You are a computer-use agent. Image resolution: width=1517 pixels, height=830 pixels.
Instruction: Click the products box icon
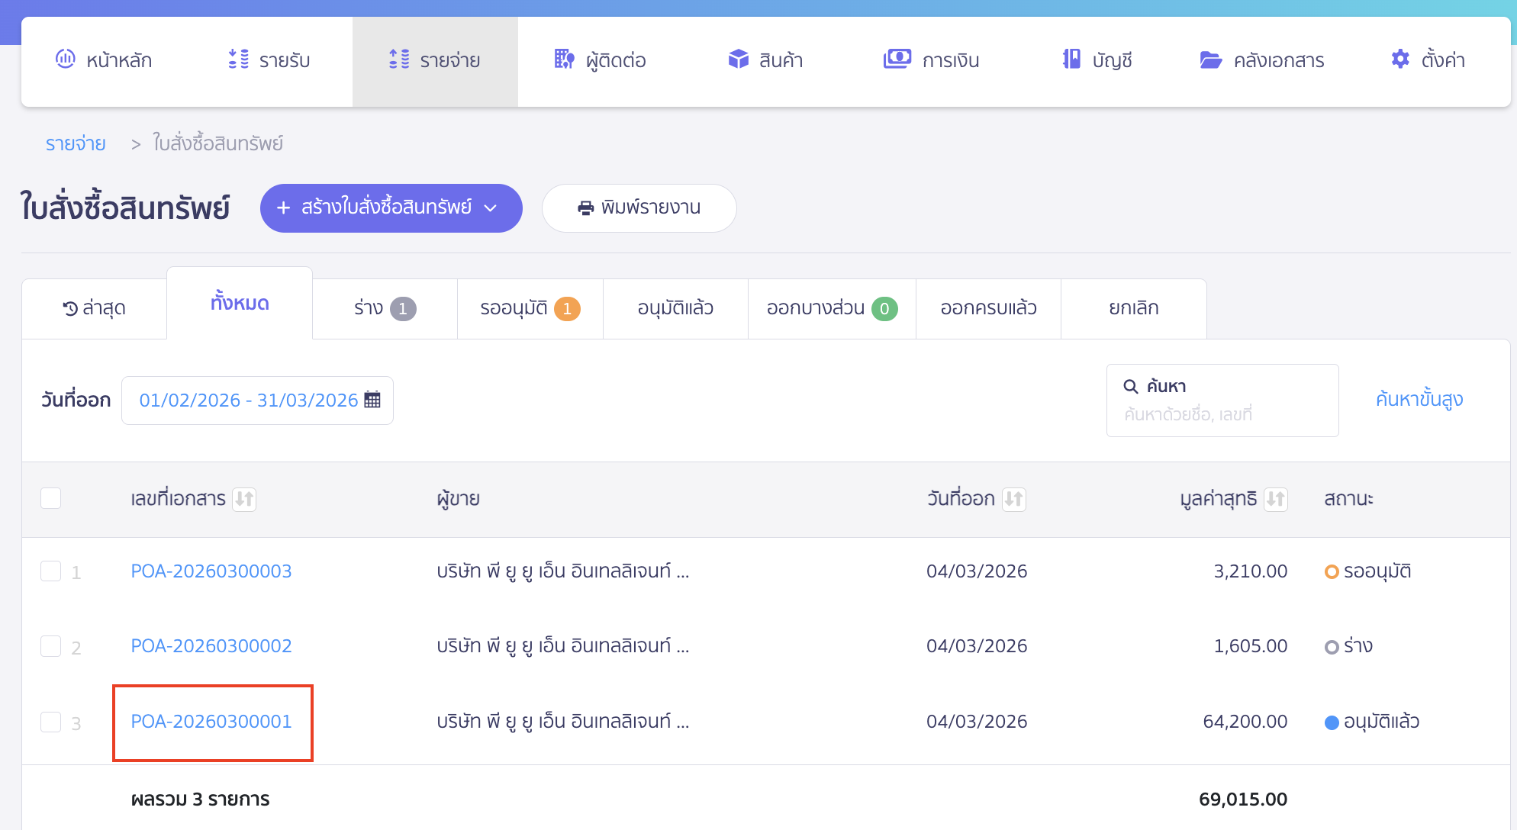point(738,60)
